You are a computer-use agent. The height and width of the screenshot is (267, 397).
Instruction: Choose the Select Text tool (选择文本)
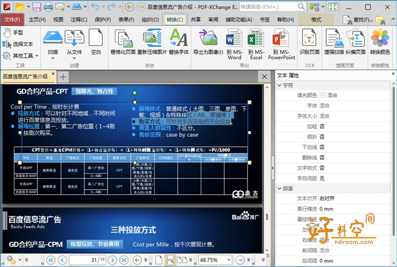(17, 44)
